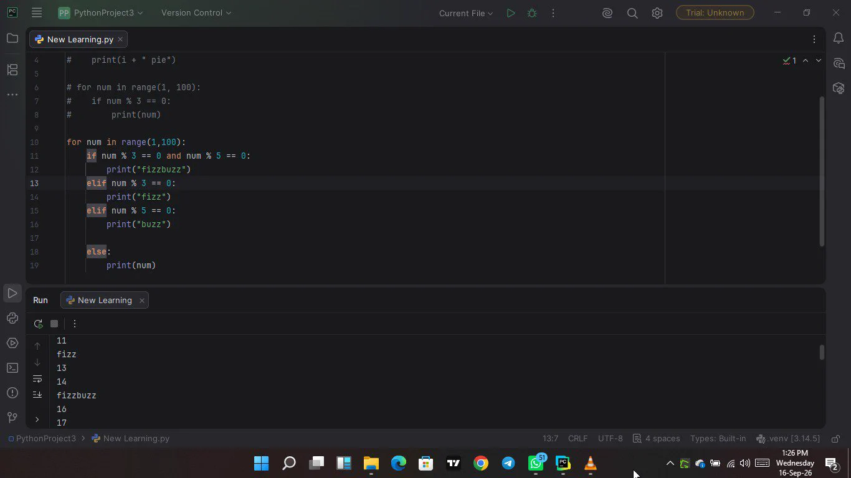Screen dimensions: 851x478
Task: Open the Terminal tool window
Action: click(x=12, y=368)
